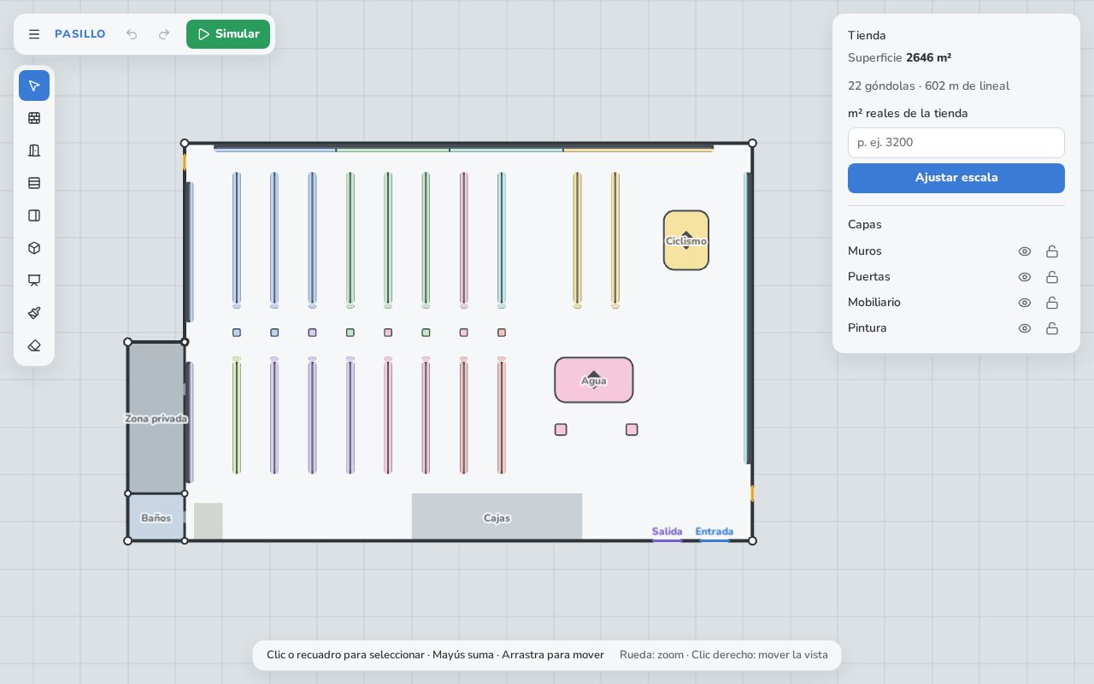
Task: Start the Simular simulation
Action: pos(228,34)
